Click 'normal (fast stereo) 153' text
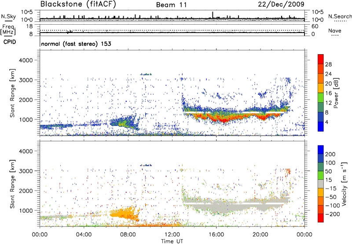The image size is (352, 244). [x=76, y=44]
